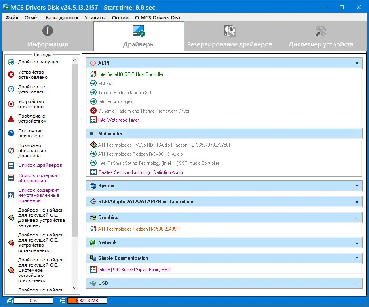This screenshot has height=307, width=369.
Task: Click the status icon next to Intel Power Engine
Action: pos(93,101)
